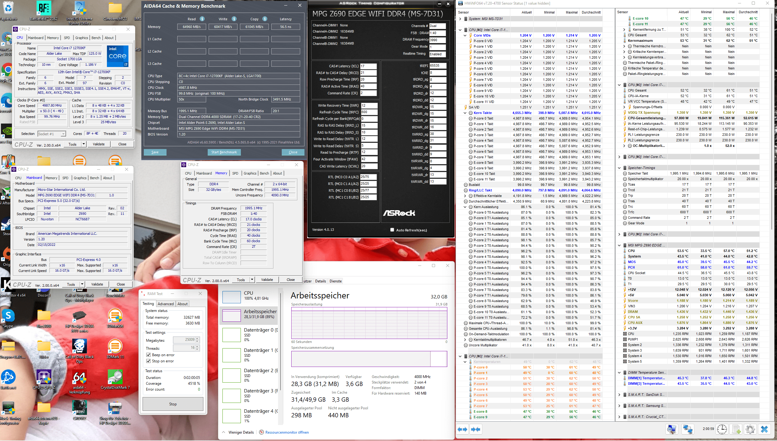Click the expand-columns arrows icon in HWiNFO
This screenshot has width=777, height=441.
click(462, 429)
